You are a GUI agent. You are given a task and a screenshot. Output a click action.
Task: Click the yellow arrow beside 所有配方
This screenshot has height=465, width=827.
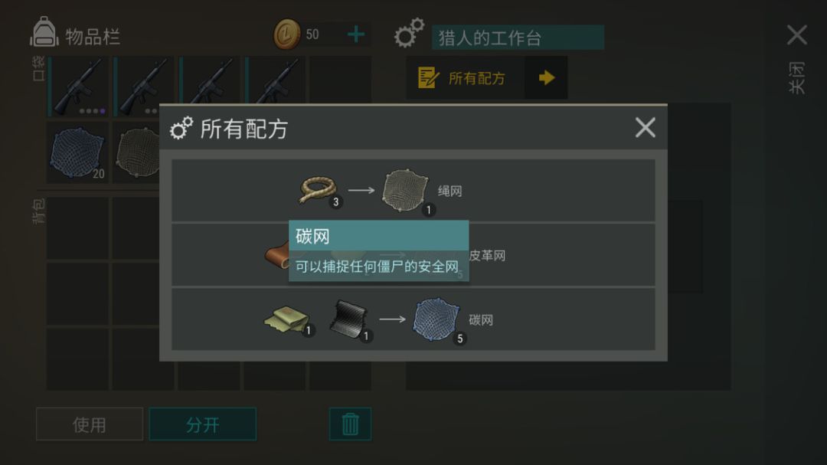coord(547,78)
